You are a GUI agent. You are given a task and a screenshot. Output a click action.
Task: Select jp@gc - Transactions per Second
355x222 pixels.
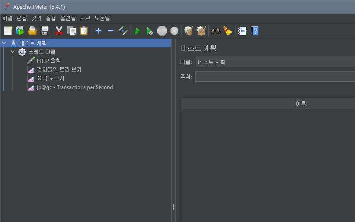pos(75,87)
